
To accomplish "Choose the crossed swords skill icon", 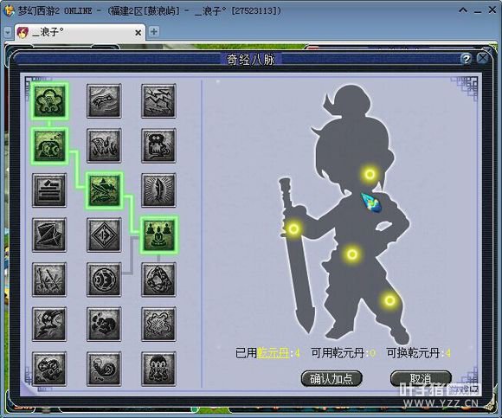I will point(49,280).
